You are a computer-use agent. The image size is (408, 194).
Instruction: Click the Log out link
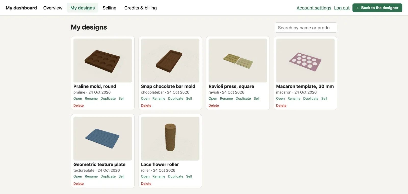342,8
